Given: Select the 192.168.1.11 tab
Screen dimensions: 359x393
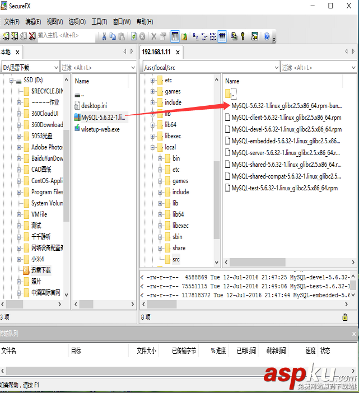Looking at the screenshot, I should [x=156, y=52].
